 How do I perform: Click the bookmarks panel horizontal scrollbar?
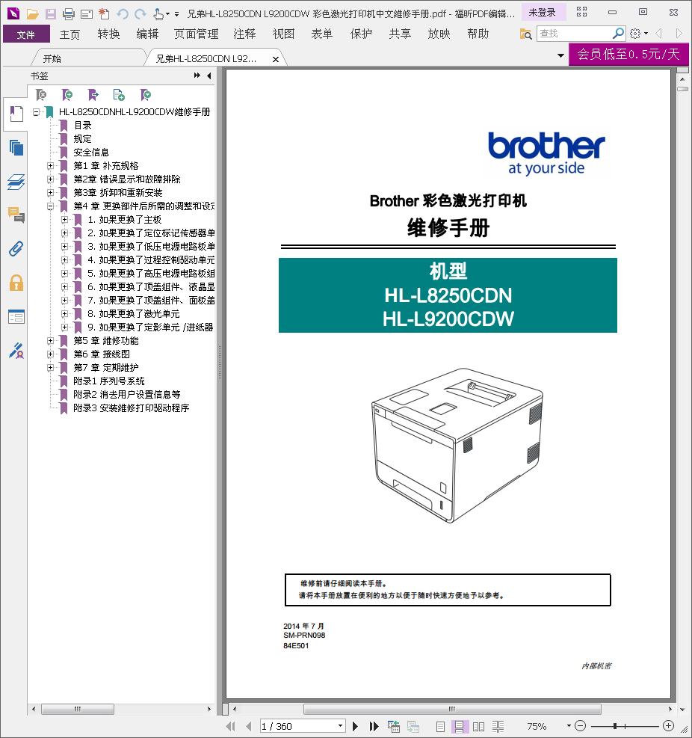coord(78,709)
